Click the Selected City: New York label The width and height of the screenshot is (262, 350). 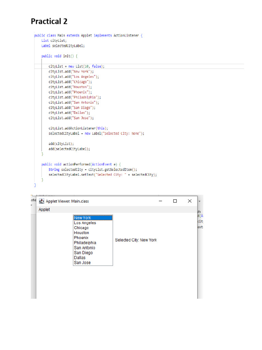tap(136, 240)
